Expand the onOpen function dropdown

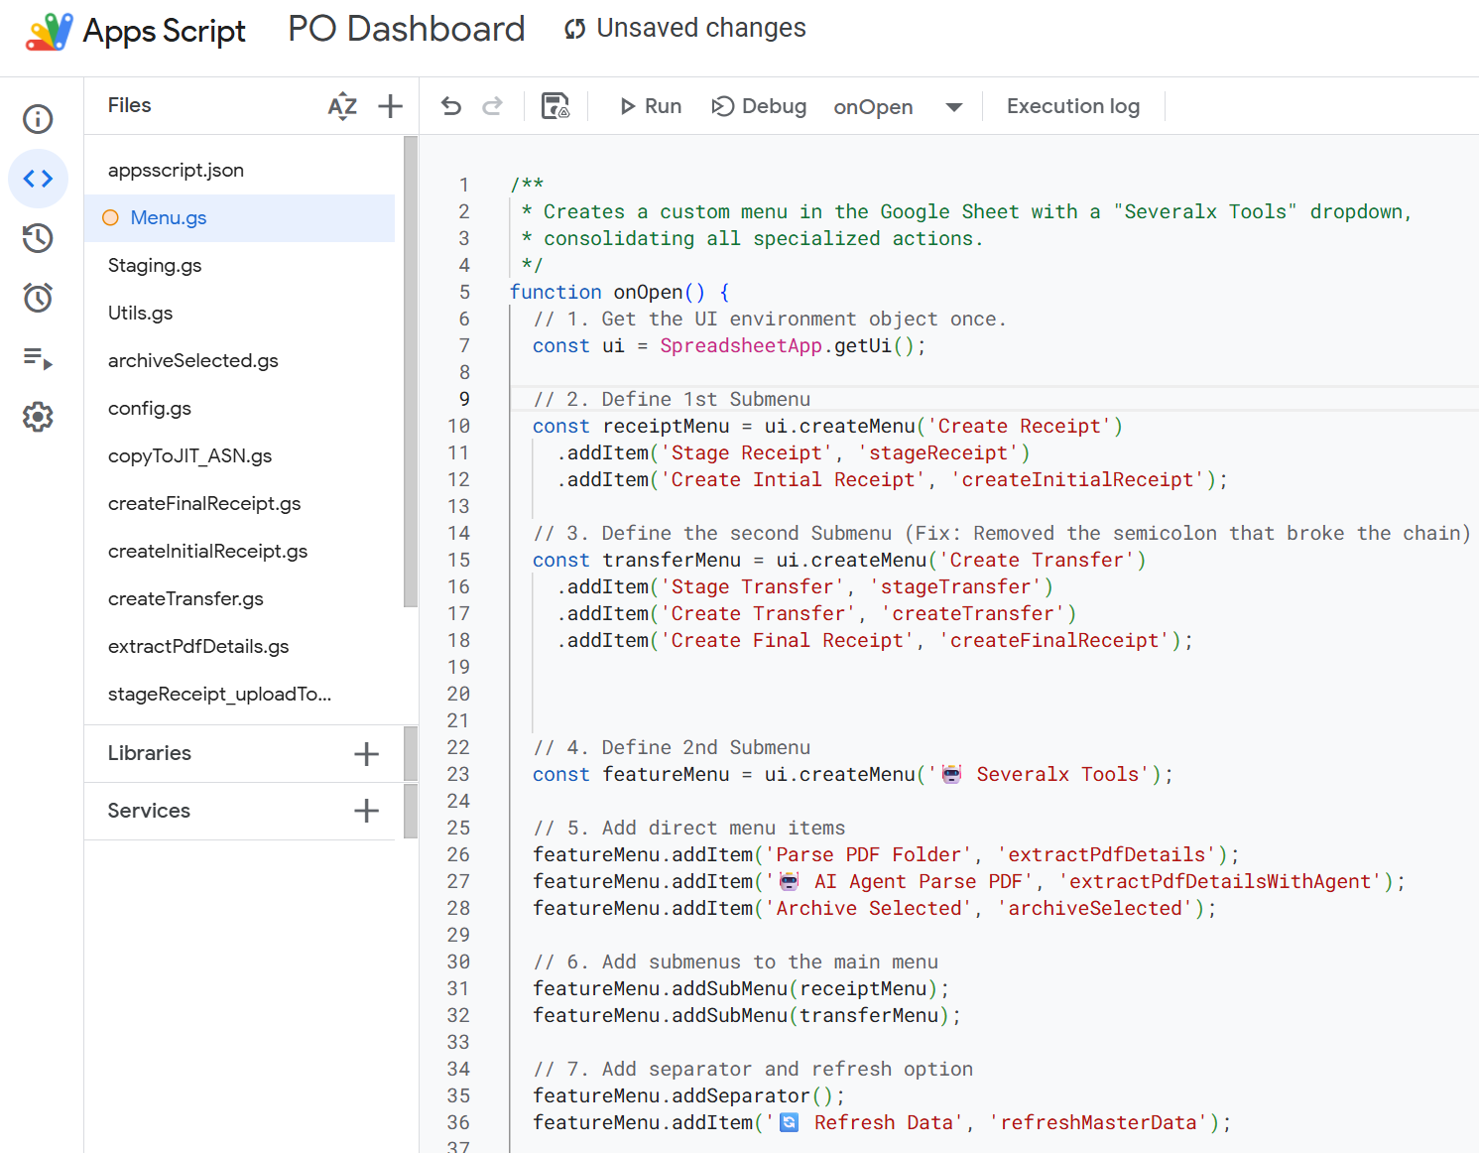(x=953, y=107)
